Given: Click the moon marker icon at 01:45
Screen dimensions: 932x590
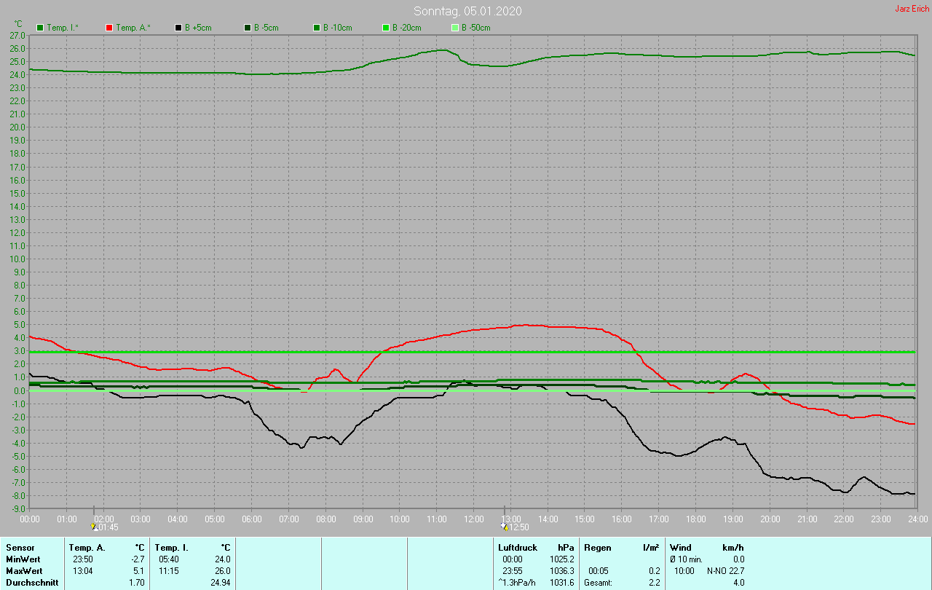Looking at the screenshot, I should pyautogui.click(x=94, y=527).
